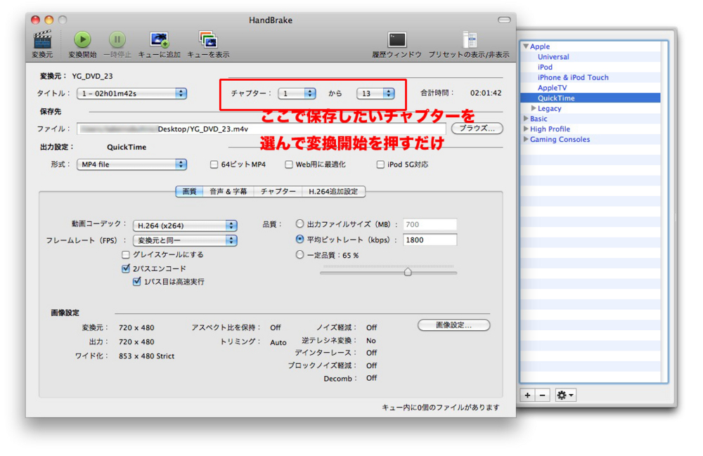Open the 履歴ウィンドウ activity window icon
703x456 pixels.
(396, 40)
